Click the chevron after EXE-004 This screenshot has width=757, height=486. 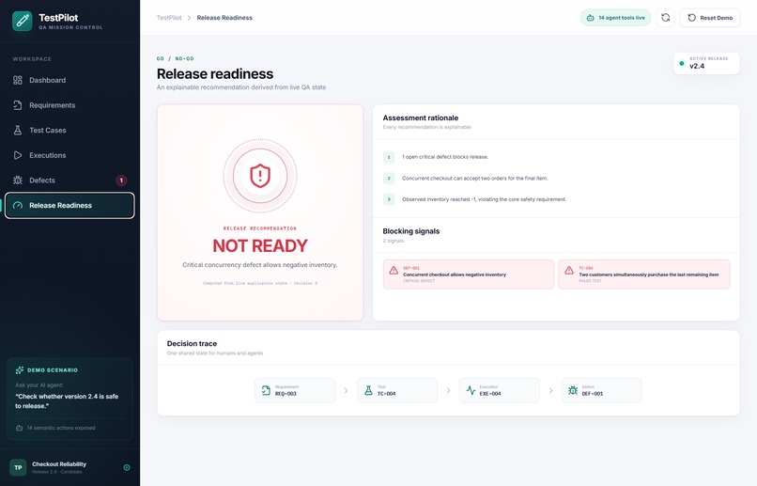(551, 390)
